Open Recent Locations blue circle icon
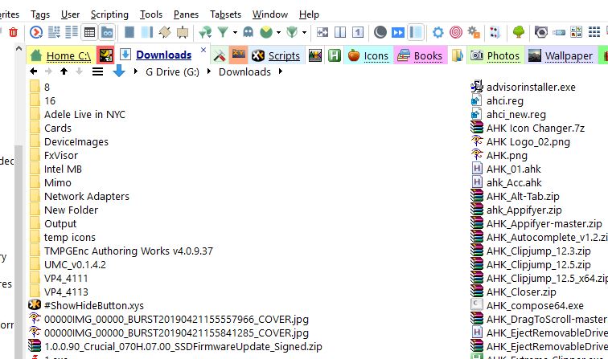The width and height of the screenshot is (608, 359). pos(36,32)
